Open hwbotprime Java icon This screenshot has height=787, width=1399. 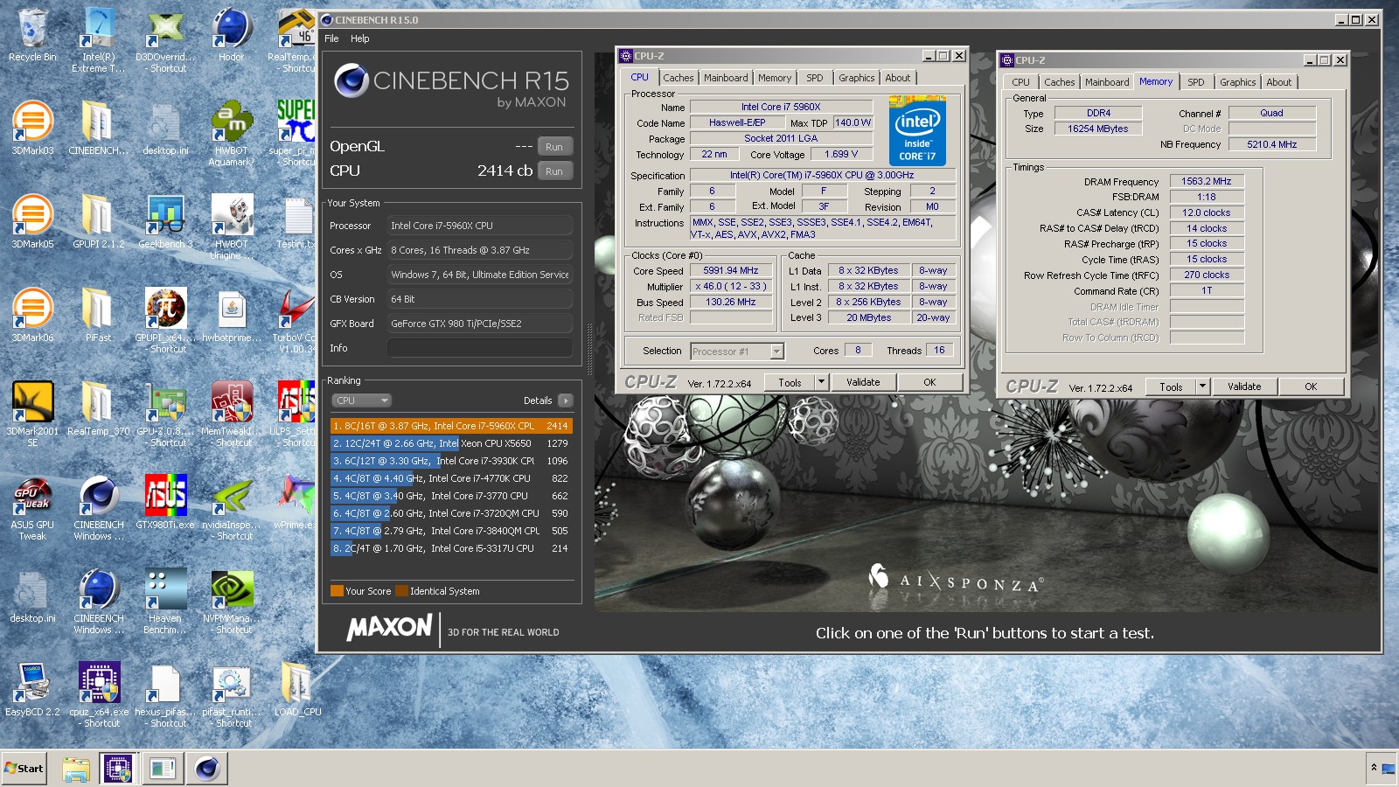click(x=231, y=315)
